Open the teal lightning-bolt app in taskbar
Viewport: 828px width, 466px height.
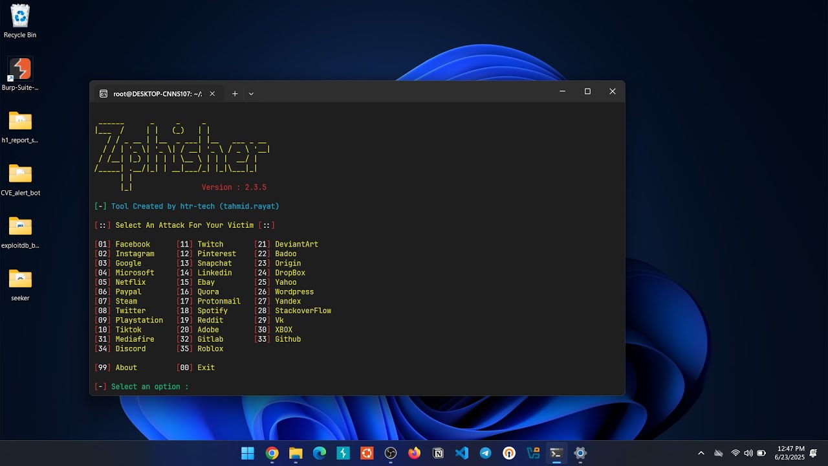(343, 453)
